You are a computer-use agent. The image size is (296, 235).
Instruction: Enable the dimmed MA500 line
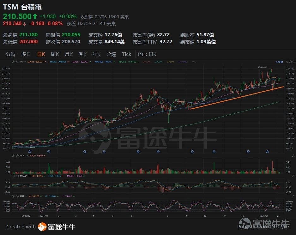point(171,62)
